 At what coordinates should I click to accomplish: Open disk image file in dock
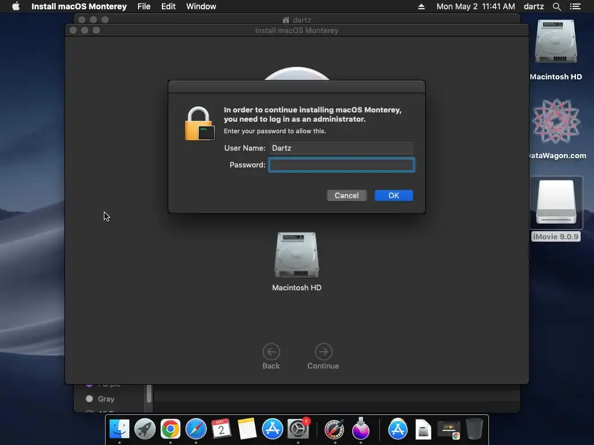(x=423, y=429)
